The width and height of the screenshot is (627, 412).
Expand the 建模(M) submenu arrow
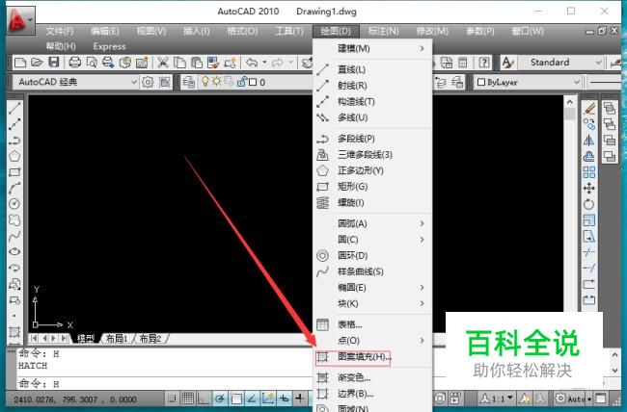[x=422, y=48]
